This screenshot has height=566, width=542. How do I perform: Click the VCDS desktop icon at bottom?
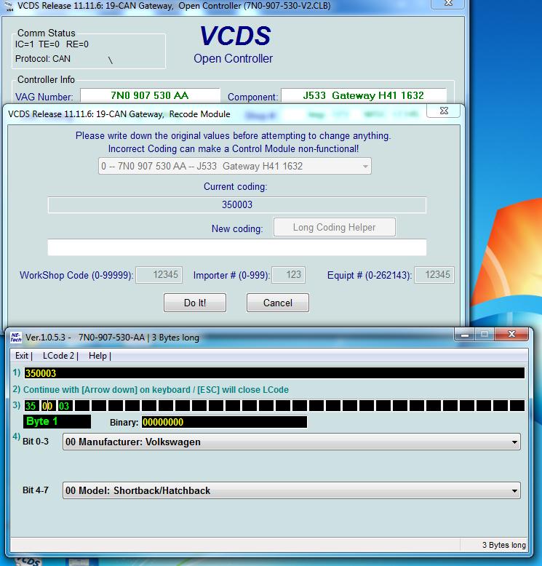[x=28, y=562]
